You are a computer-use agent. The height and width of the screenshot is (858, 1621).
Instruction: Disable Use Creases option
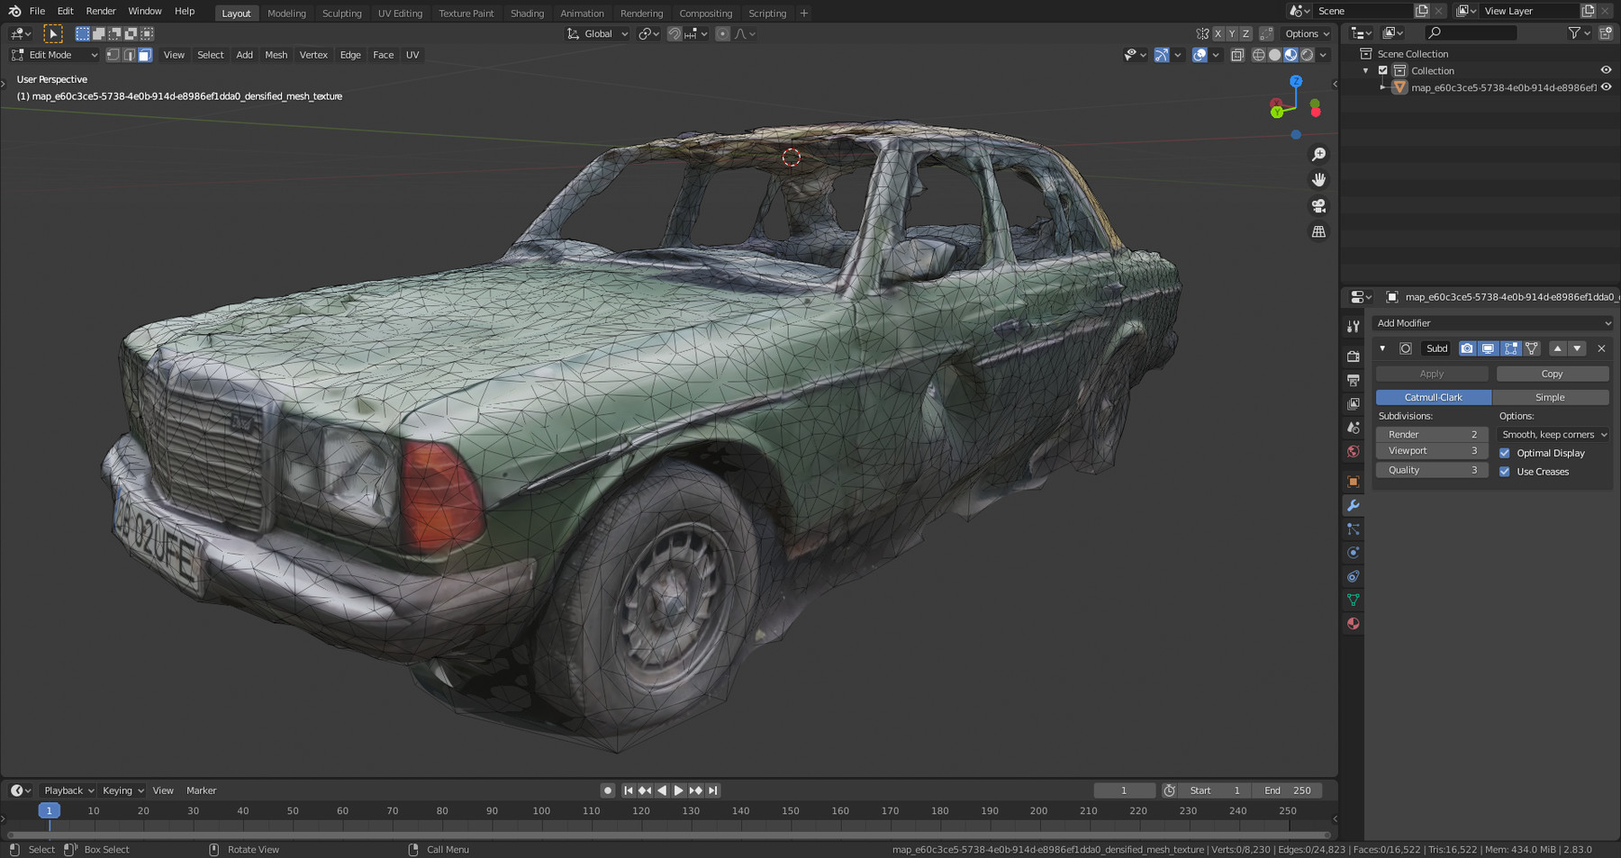(x=1505, y=471)
